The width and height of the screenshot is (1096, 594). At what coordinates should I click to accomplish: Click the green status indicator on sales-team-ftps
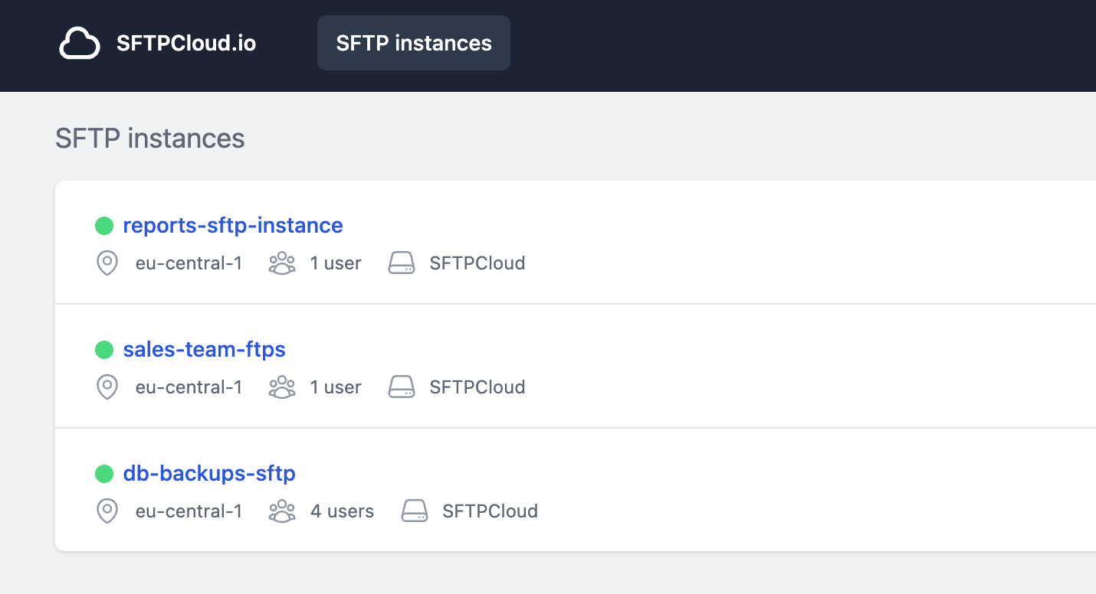point(104,349)
